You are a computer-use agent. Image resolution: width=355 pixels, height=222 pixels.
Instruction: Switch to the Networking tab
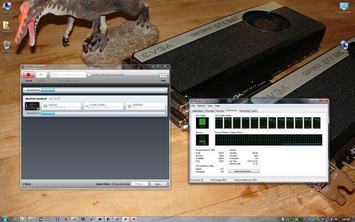244,110
